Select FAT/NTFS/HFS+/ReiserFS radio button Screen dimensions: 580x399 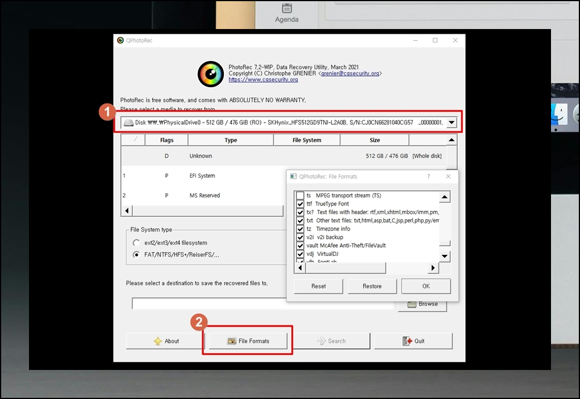click(136, 254)
